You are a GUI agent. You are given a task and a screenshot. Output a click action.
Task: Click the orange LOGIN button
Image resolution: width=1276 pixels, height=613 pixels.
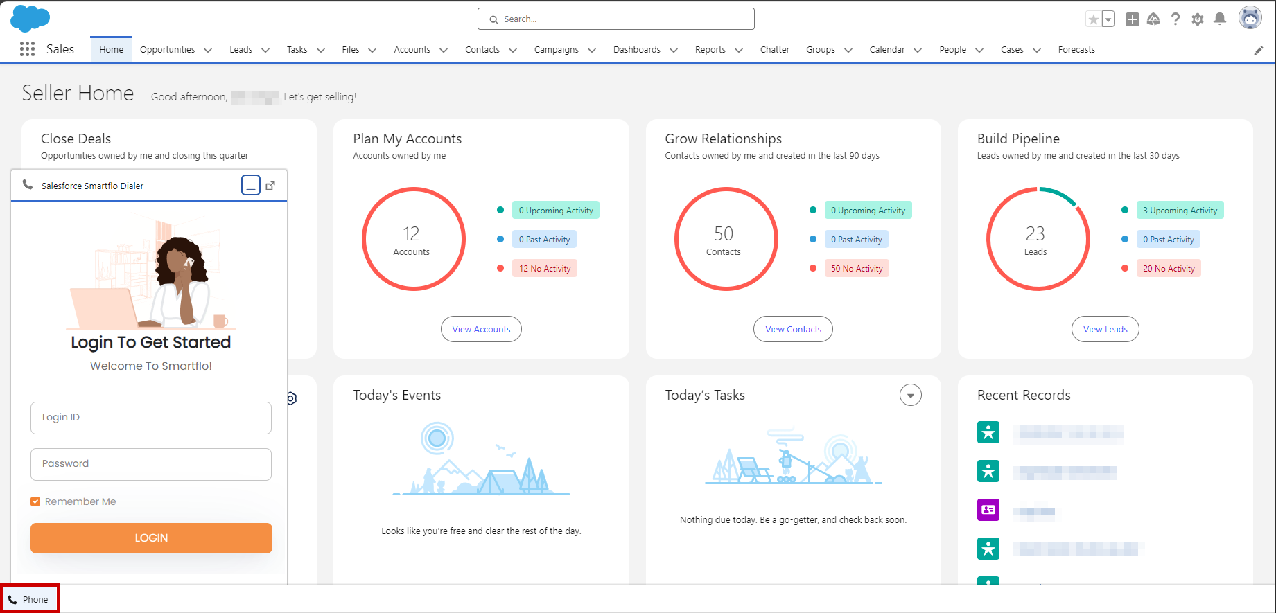(151, 538)
